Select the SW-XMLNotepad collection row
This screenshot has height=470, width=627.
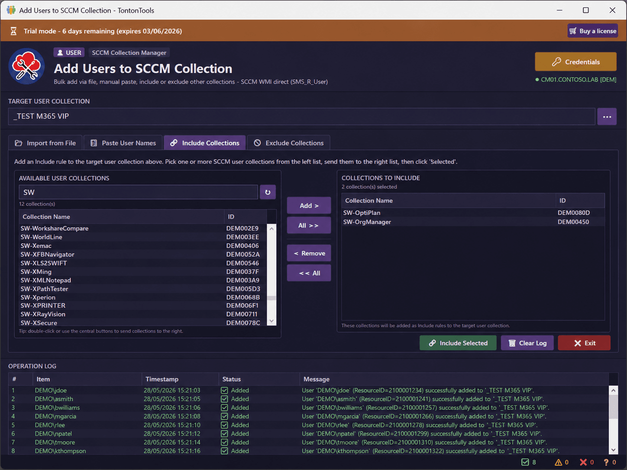click(x=143, y=280)
